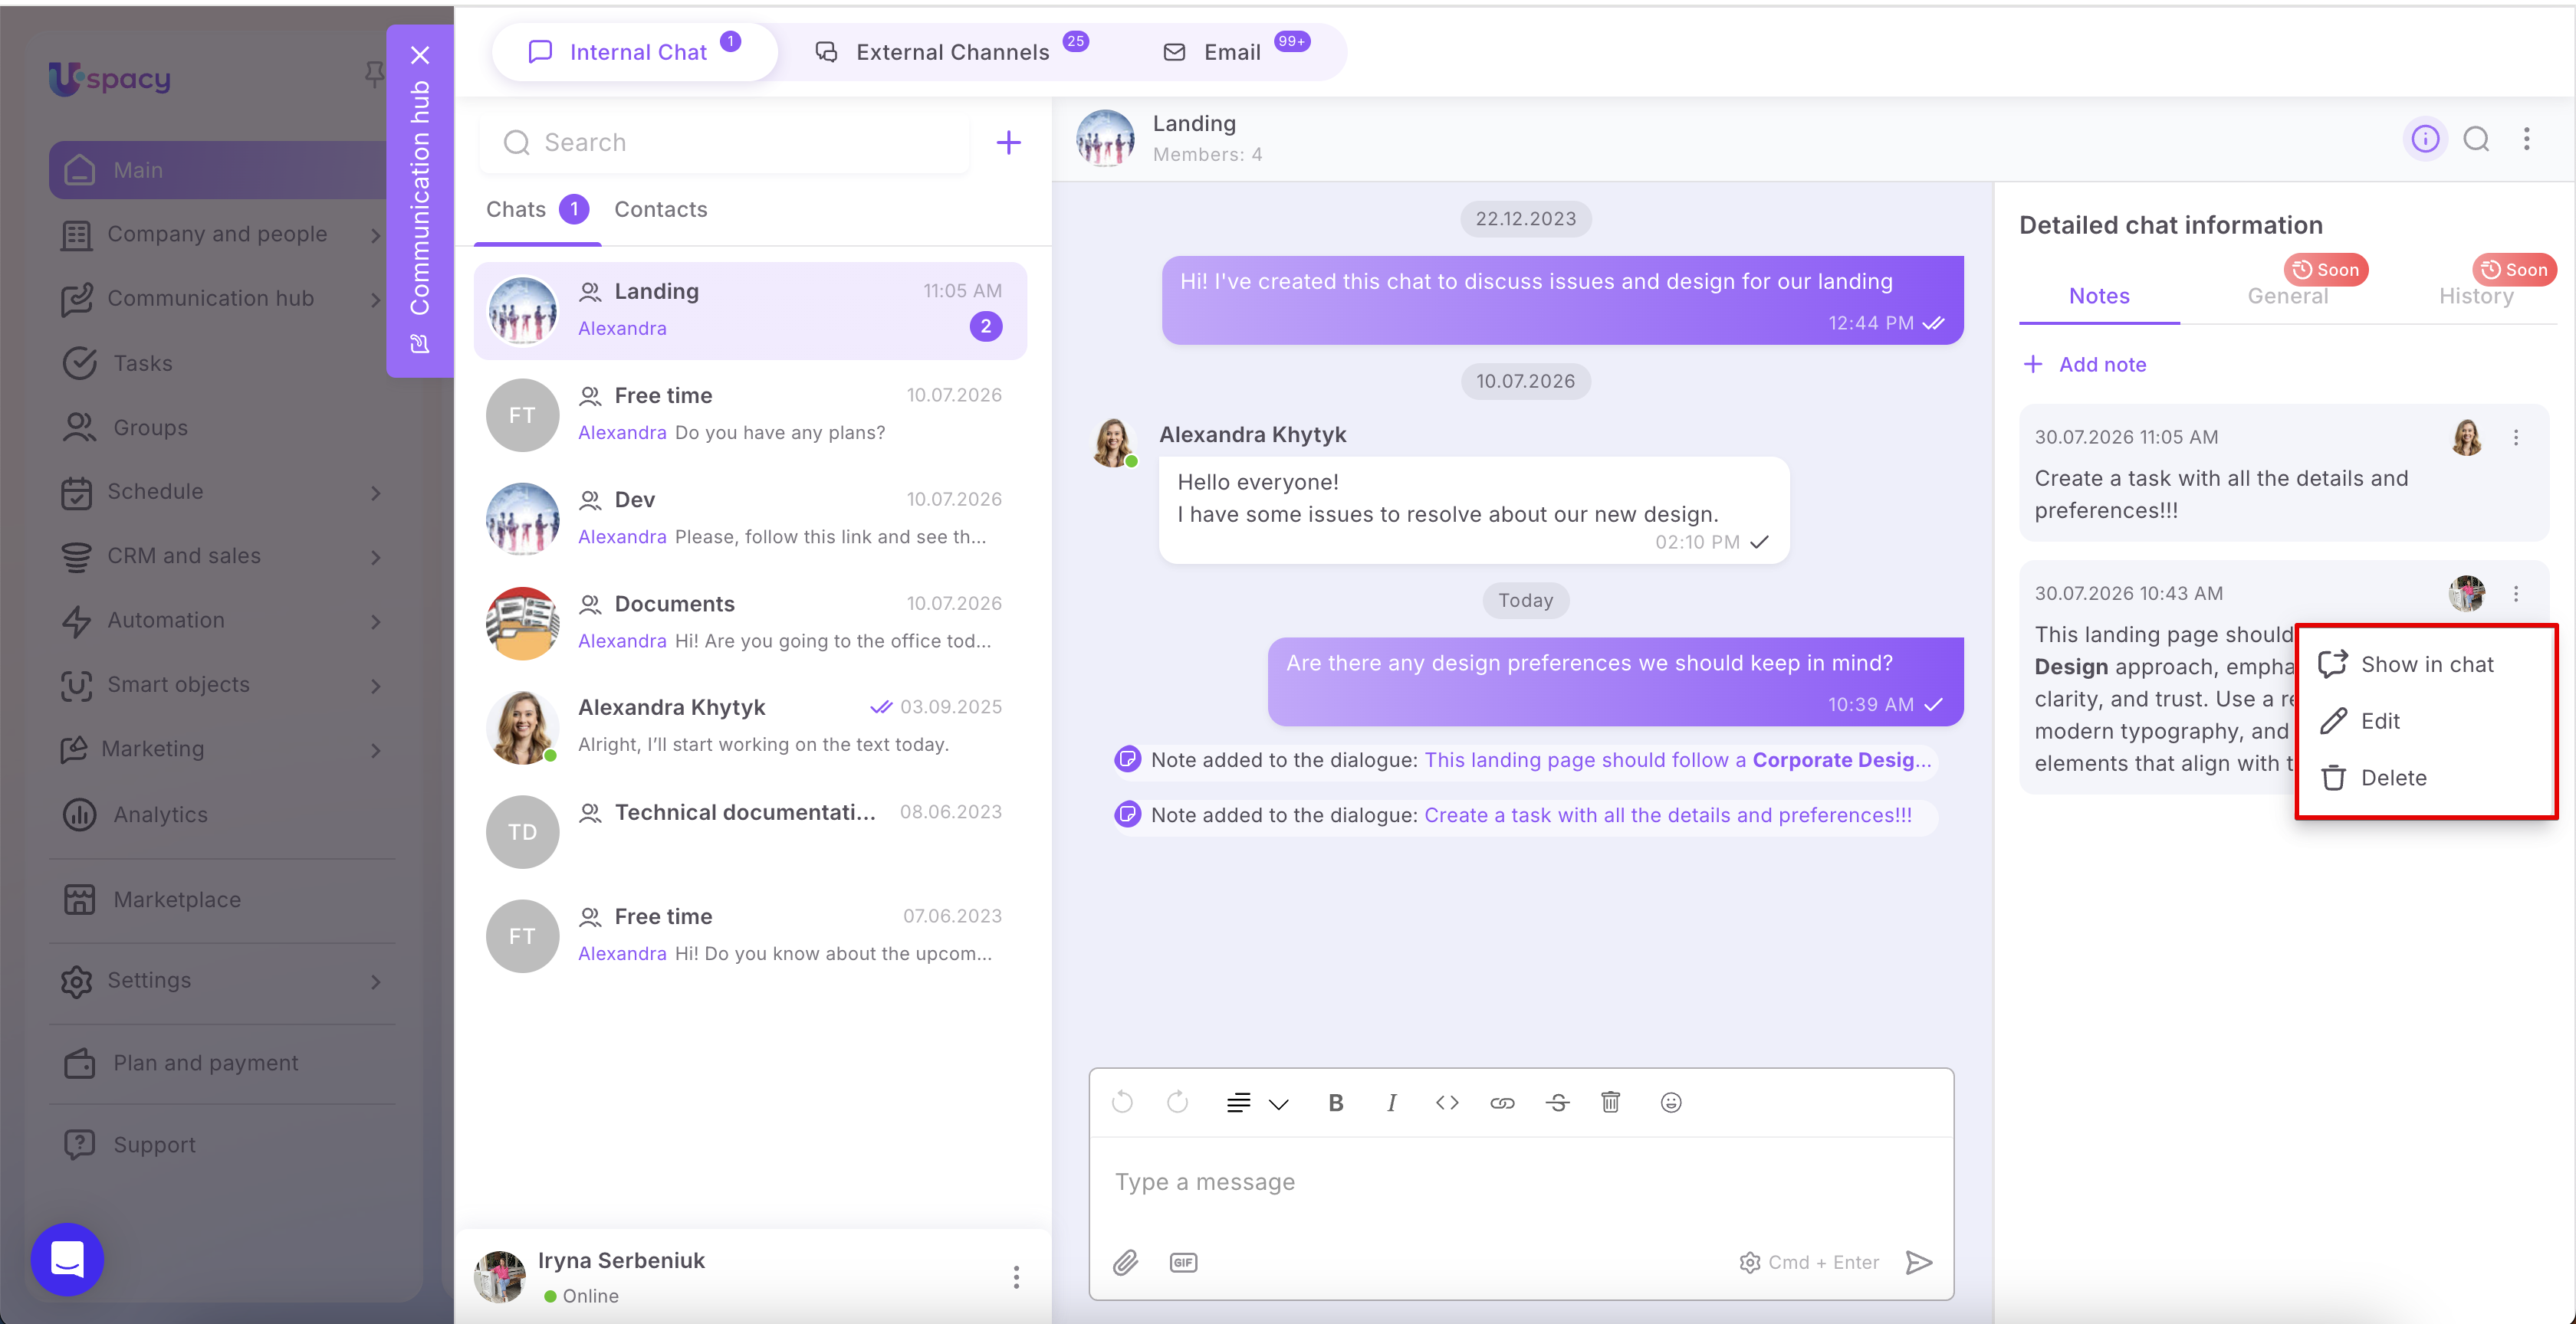
Task: Click the Type a message field
Action: pos(1520,1182)
